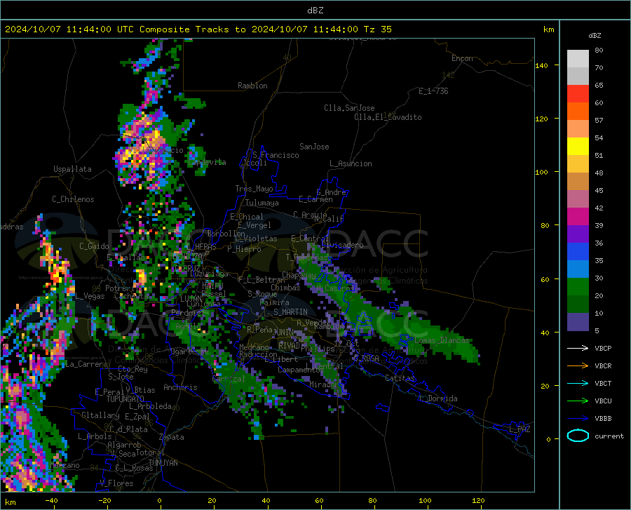The height and width of the screenshot is (510, 631).
Task: Click the cyan VBCT arrow legend icon
Action: pyautogui.click(x=578, y=383)
